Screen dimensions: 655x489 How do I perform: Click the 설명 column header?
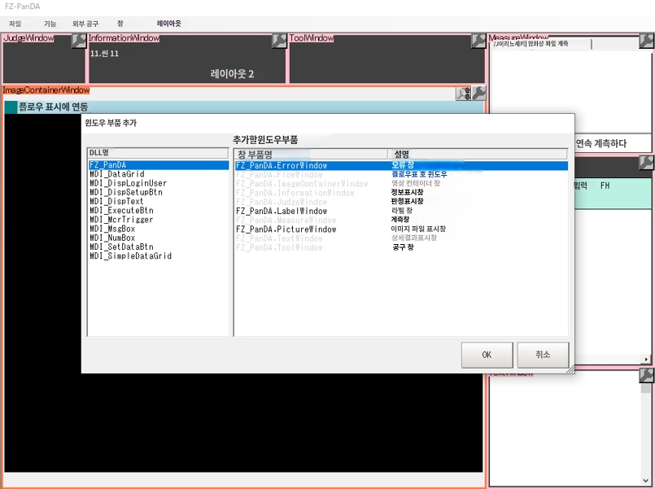(x=478, y=154)
